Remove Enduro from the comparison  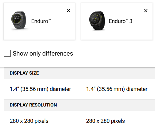coord(68,10)
